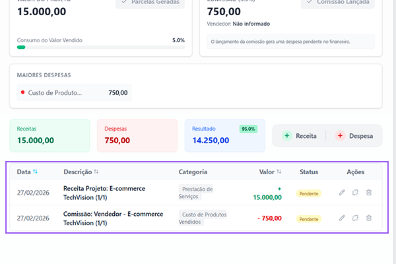Click the Comissão Lançada button
Screen dimensions: 396x264
(338, 3)
